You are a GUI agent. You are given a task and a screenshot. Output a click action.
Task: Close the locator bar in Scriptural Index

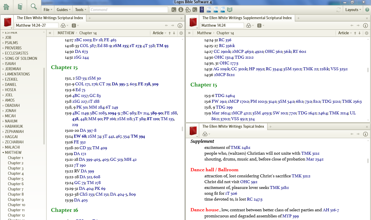(181, 33)
